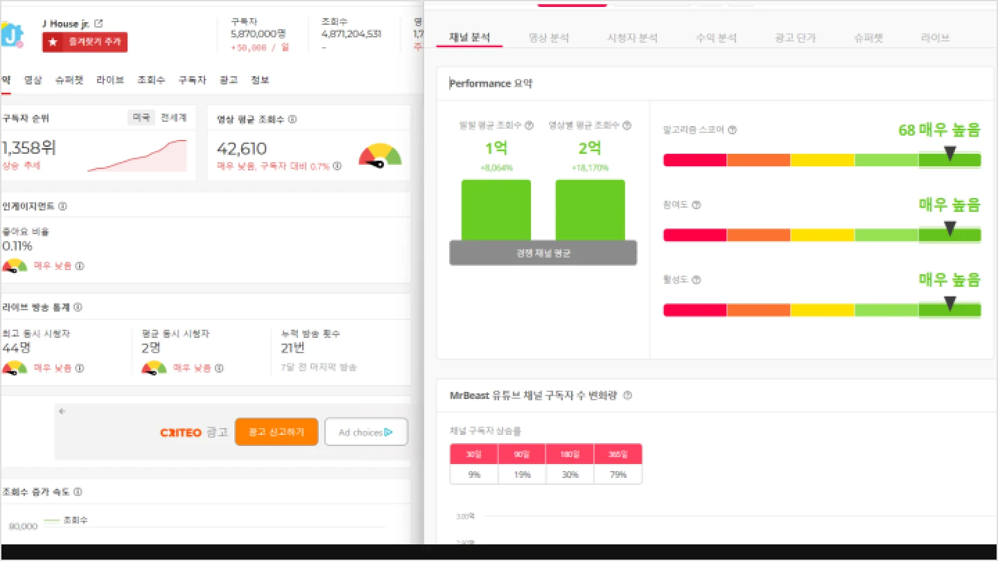This screenshot has width=998, height=561.
Task: Click the 42,610 average views value
Action: click(x=242, y=149)
